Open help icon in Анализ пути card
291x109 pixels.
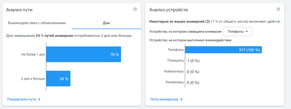point(135,9)
